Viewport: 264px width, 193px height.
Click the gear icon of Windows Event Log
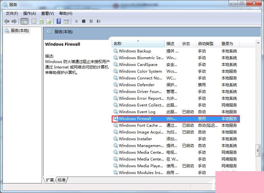[116, 112]
